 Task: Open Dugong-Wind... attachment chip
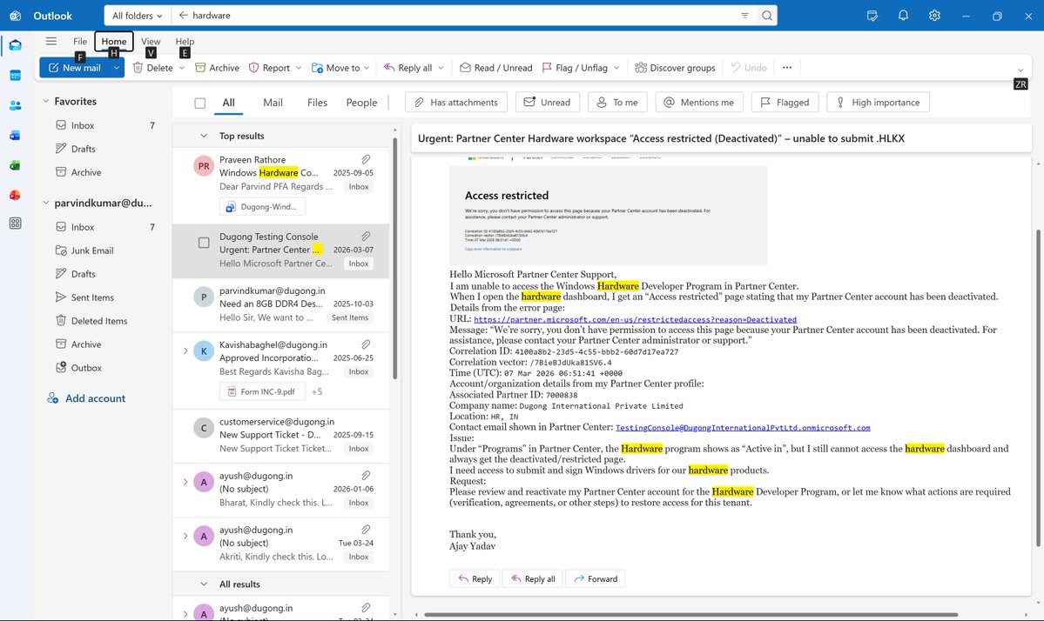point(262,207)
